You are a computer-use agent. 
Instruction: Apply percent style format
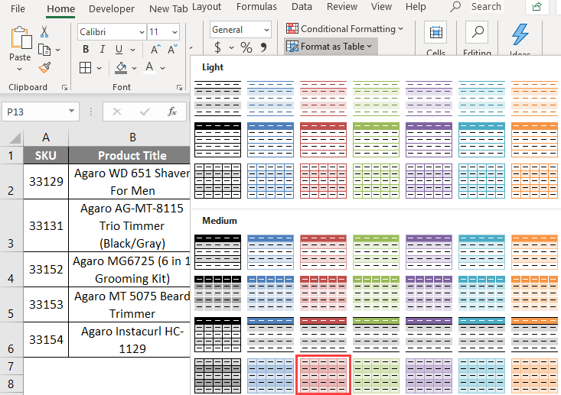click(246, 47)
